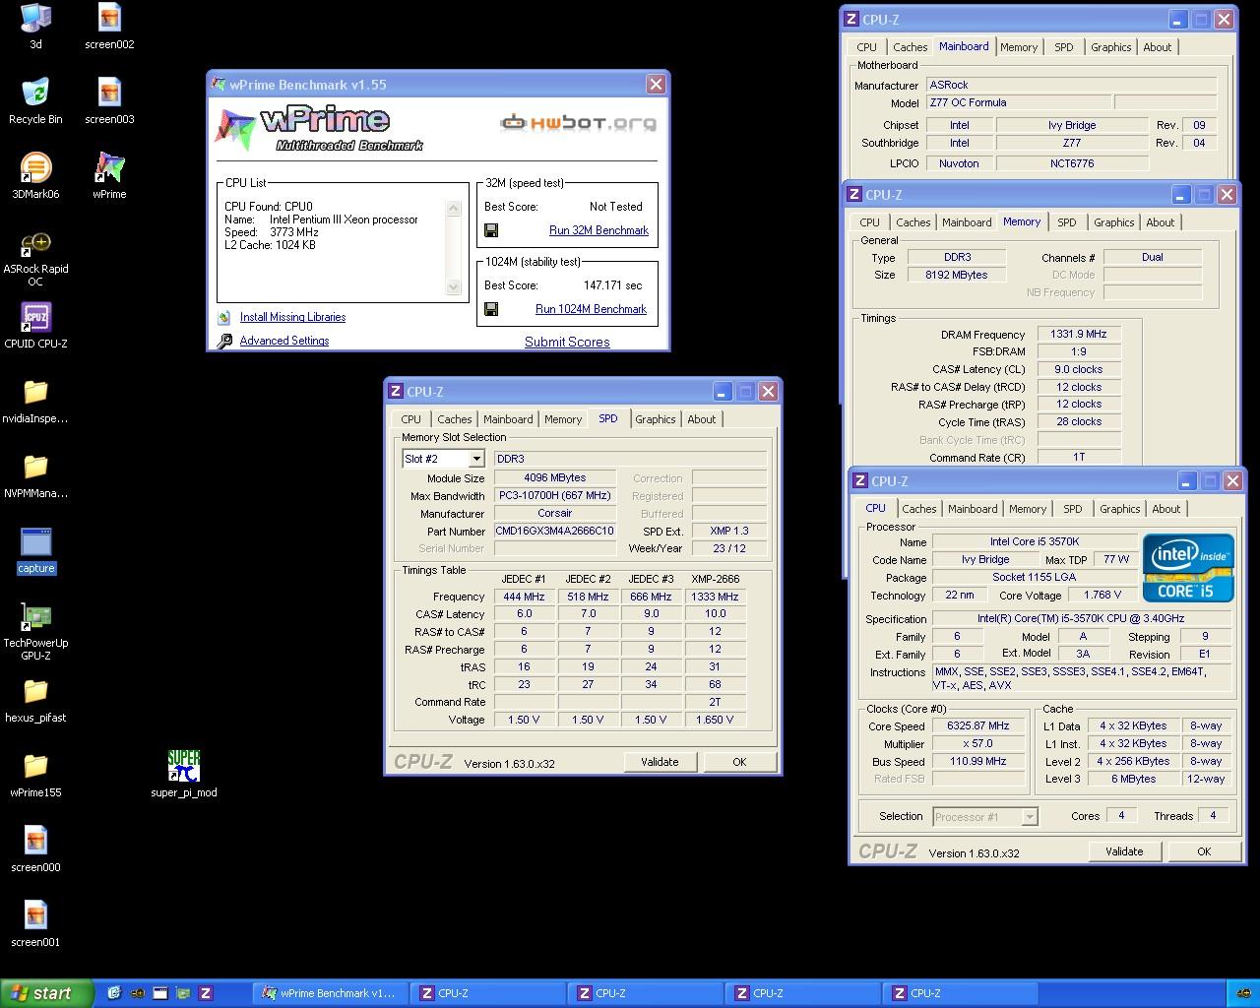This screenshot has width=1260, height=1008.
Task: Open Memory tab in Mainboard CPU-Z window
Action: [x=1019, y=47]
